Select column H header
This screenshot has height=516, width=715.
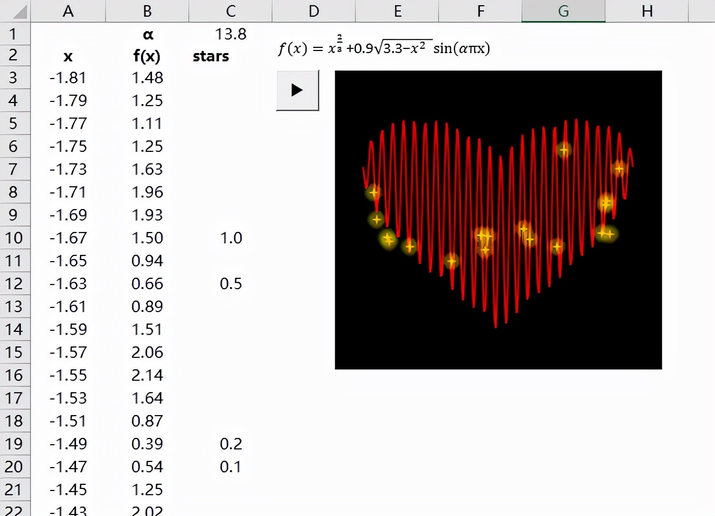[647, 11]
